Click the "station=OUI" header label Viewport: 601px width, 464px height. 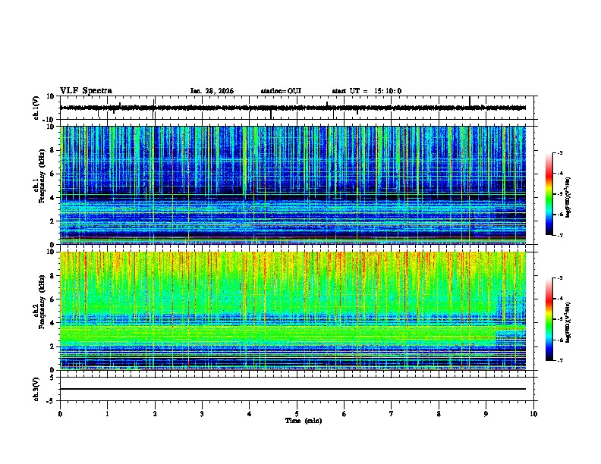281,91
